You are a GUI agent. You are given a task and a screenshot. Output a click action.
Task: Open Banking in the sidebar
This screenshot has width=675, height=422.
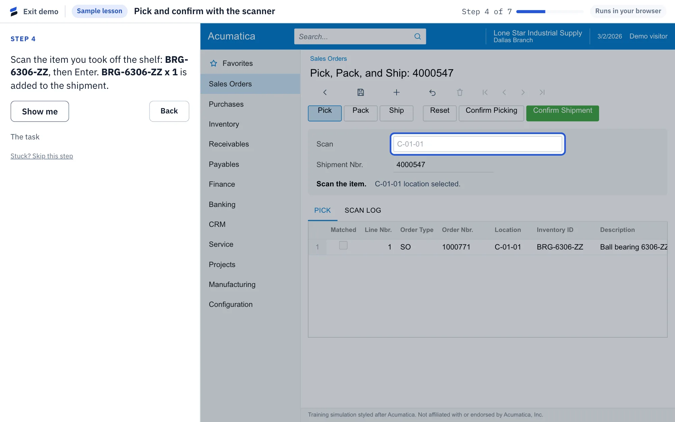pyautogui.click(x=250, y=205)
